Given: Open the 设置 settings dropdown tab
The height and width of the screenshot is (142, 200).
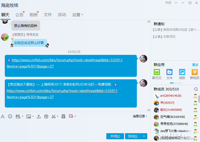Looking at the screenshot, I should (78, 15).
